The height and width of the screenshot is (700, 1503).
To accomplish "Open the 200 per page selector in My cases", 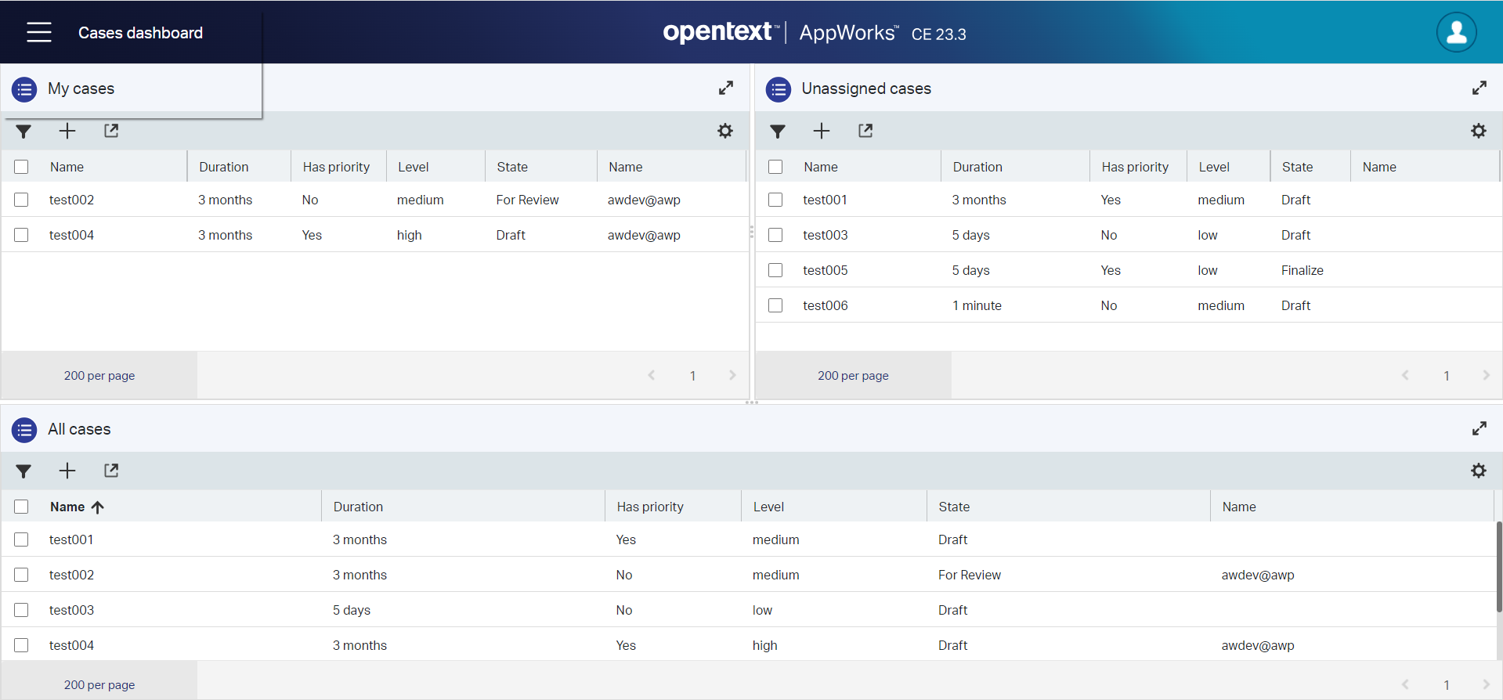I will point(99,376).
